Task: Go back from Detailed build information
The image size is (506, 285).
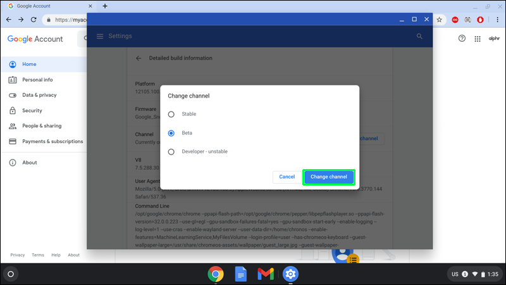Action: (x=139, y=58)
